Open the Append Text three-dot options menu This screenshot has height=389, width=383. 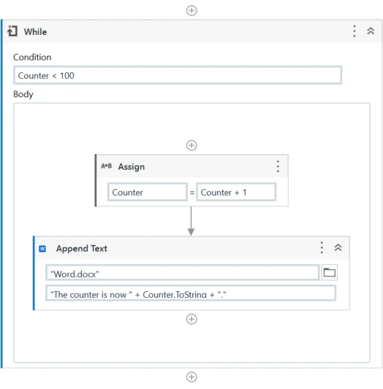coord(322,247)
